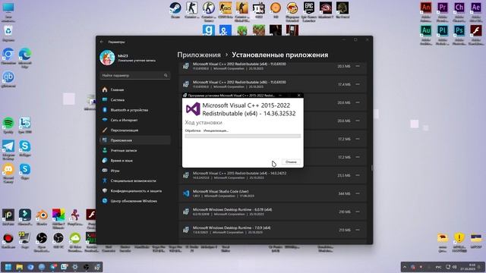This screenshot has height=273, width=486.
Task: Open options for Visual Studio Code row
Action: tap(358, 193)
